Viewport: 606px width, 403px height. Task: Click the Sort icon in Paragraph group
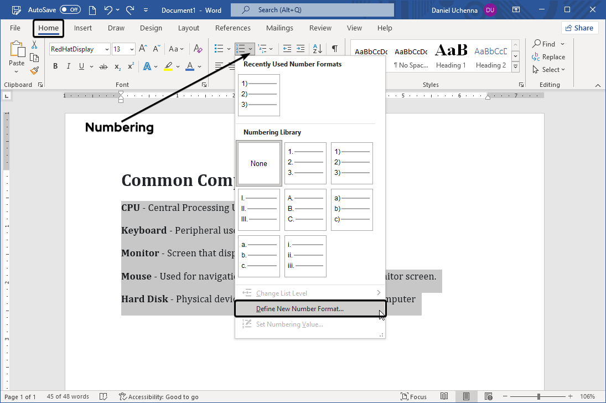pos(317,49)
